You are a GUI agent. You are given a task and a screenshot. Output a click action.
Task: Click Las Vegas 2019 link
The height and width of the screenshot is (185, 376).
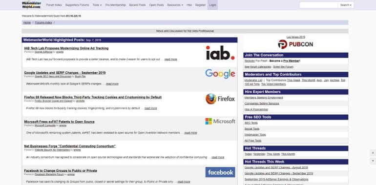[x=295, y=37]
